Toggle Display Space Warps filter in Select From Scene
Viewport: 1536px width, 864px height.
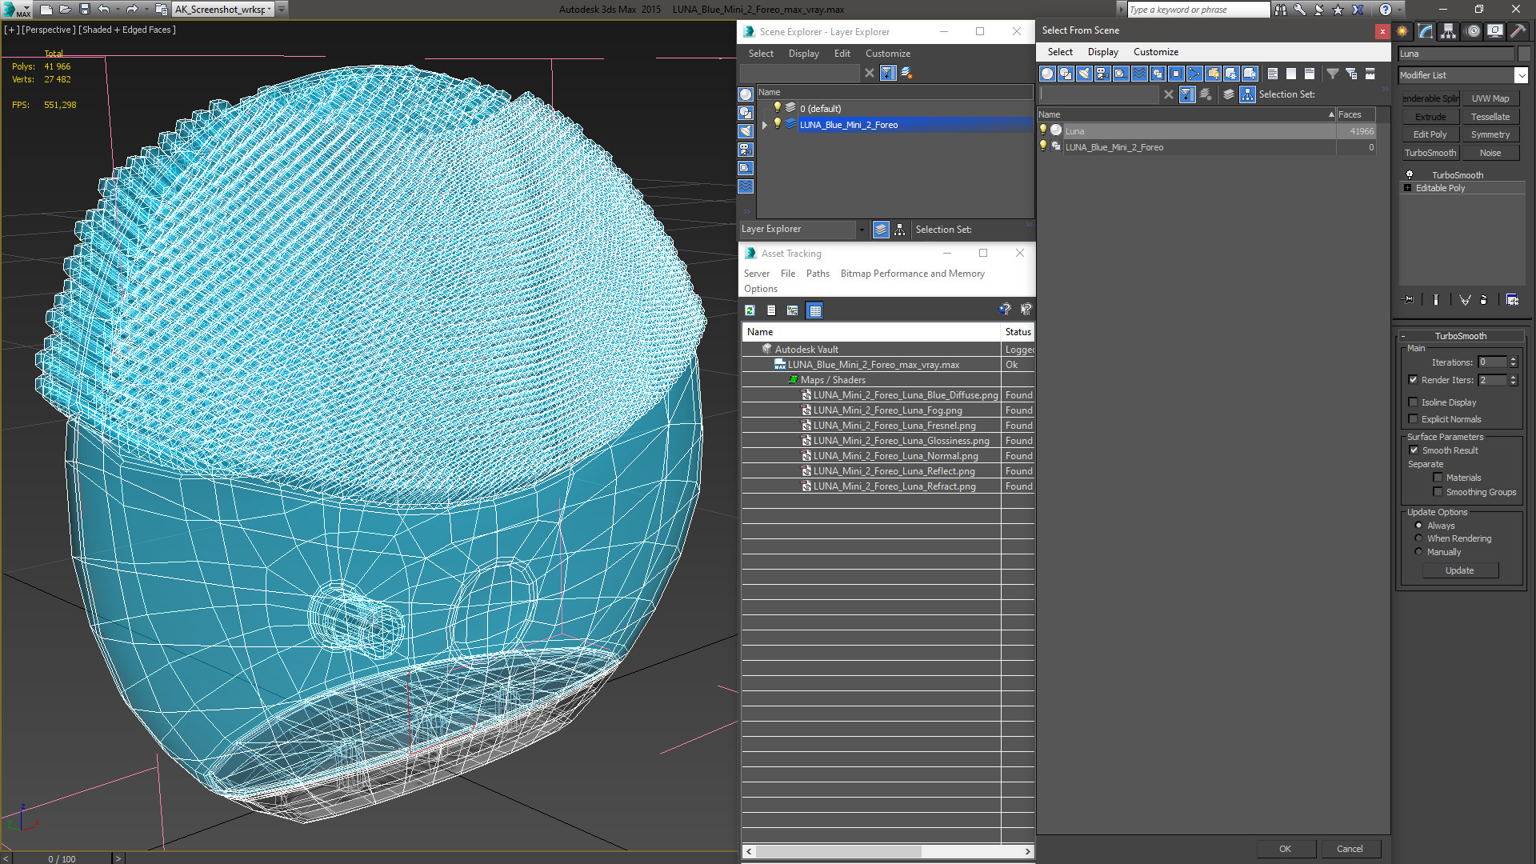click(1139, 74)
